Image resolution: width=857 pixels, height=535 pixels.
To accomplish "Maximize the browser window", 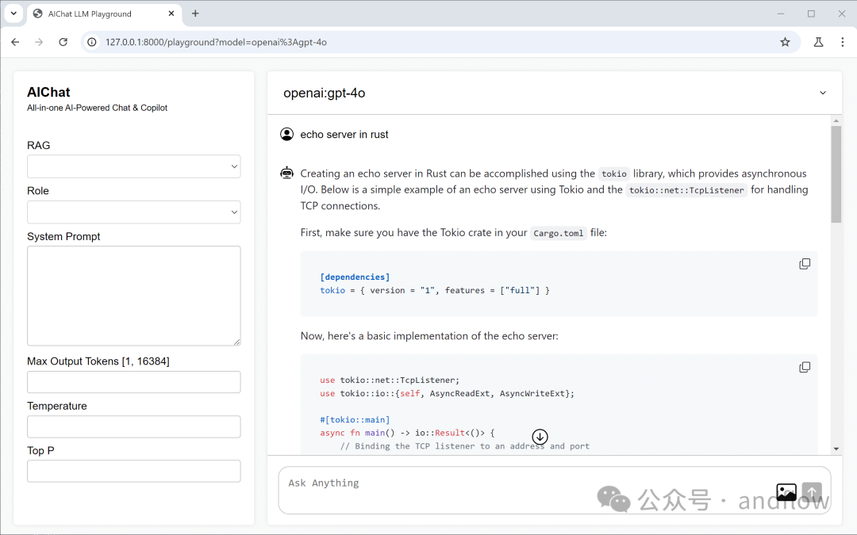I will (x=811, y=13).
